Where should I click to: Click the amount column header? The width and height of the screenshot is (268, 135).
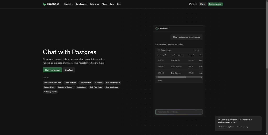click(x=191, y=55)
